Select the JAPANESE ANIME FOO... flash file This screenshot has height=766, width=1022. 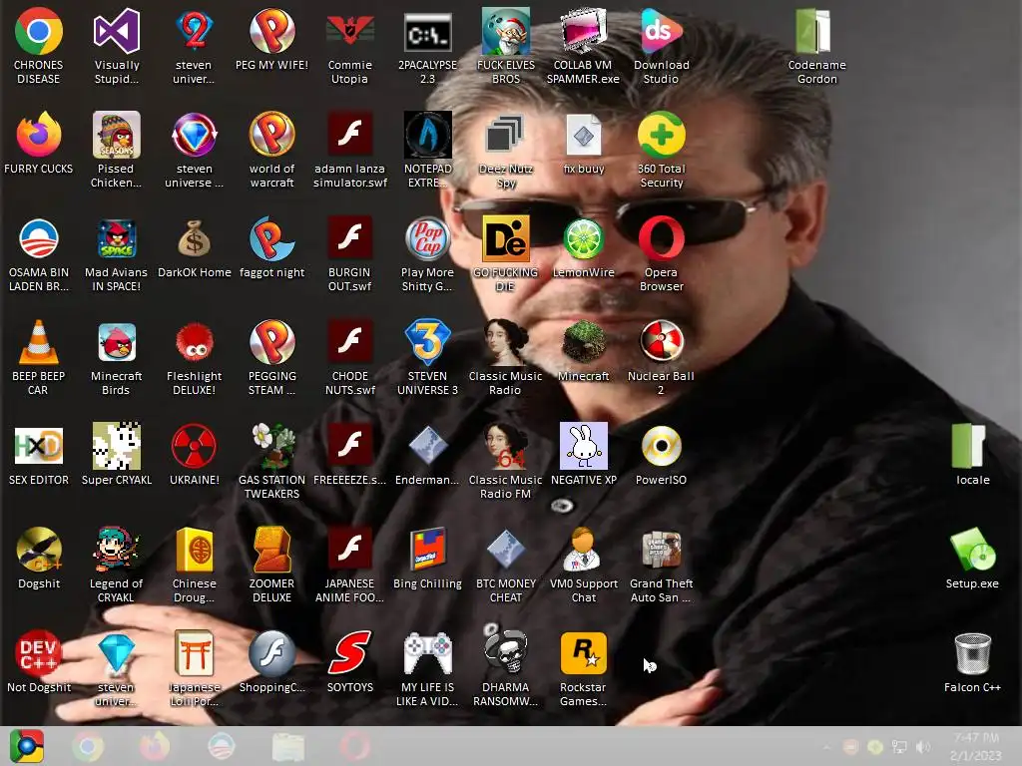pyautogui.click(x=349, y=550)
